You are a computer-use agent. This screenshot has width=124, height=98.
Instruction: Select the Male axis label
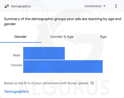(17, 55)
